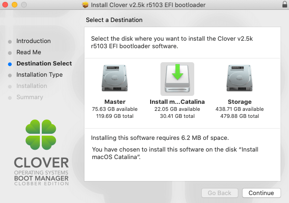
Task: Click the Continue button
Action: coord(261,193)
